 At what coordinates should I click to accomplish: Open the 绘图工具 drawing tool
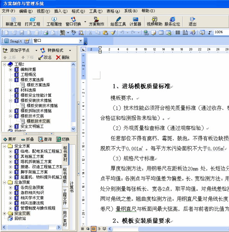118,22
